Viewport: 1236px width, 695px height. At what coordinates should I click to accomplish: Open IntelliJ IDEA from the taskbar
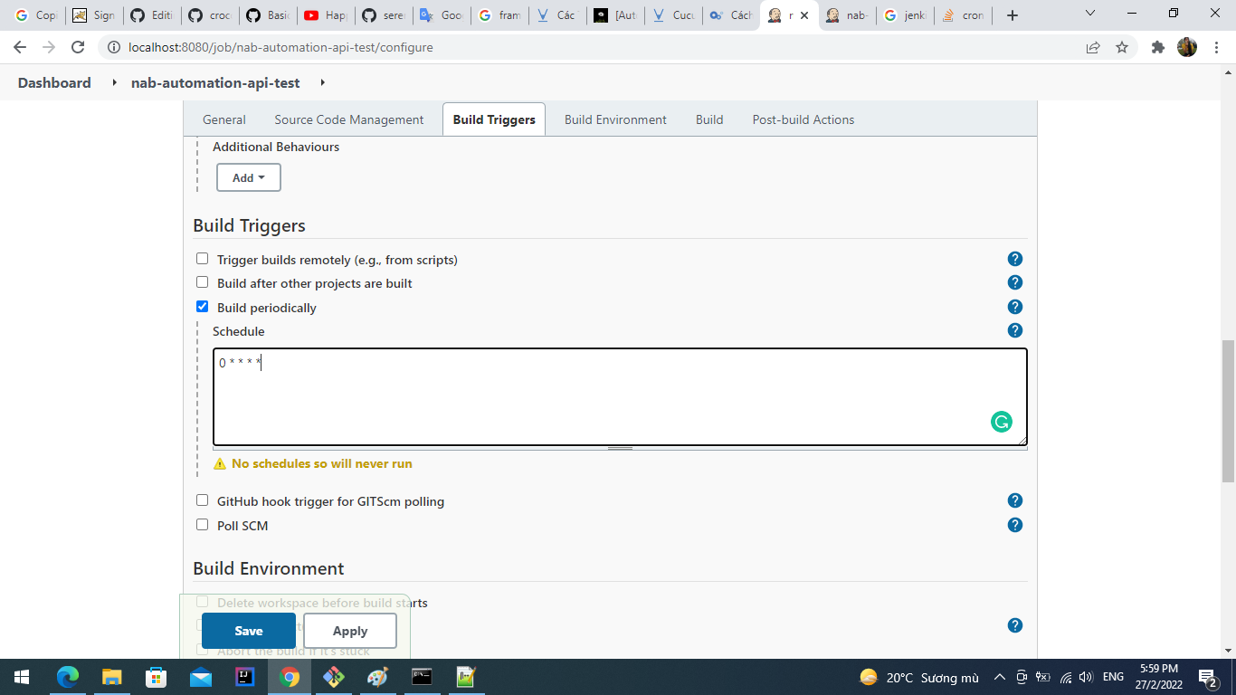(x=244, y=677)
